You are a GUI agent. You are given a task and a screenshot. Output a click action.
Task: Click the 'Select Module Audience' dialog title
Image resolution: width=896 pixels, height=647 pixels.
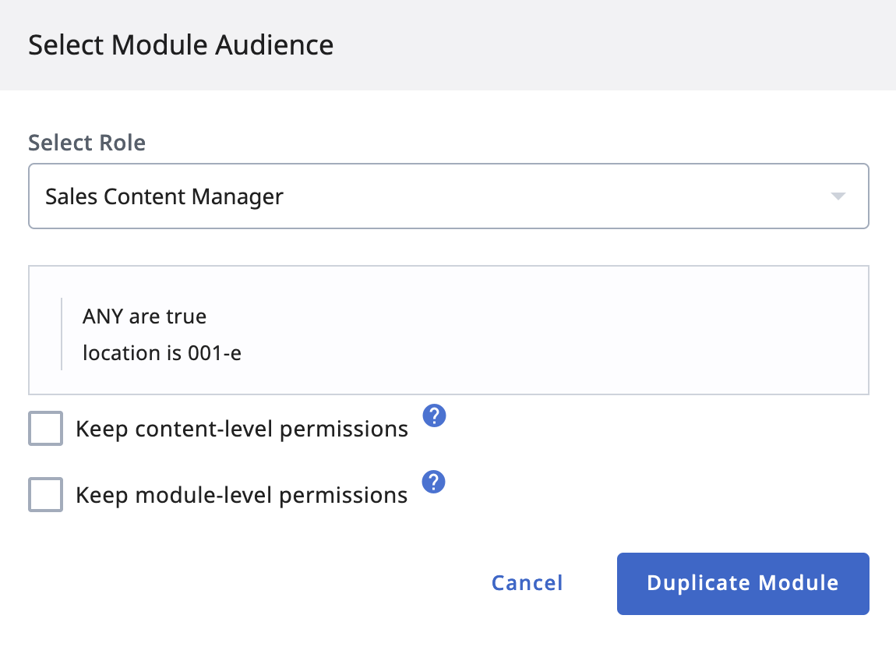[x=181, y=44]
